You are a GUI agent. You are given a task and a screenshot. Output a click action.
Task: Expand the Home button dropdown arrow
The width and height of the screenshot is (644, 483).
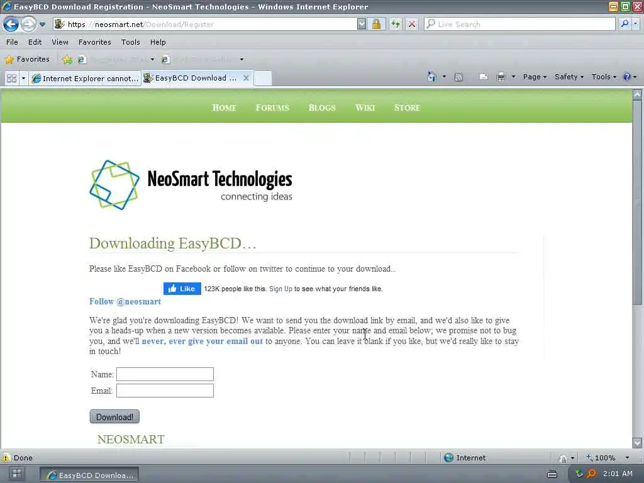(444, 76)
